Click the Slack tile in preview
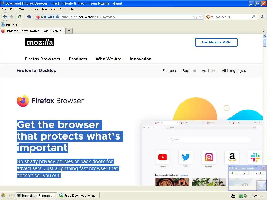Image resolution: width=267 pixels, height=200 pixels. [x=255, y=157]
